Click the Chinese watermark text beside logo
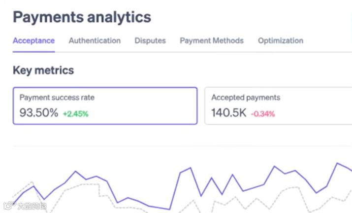This screenshot has width=352, height=213. coord(32,206)
